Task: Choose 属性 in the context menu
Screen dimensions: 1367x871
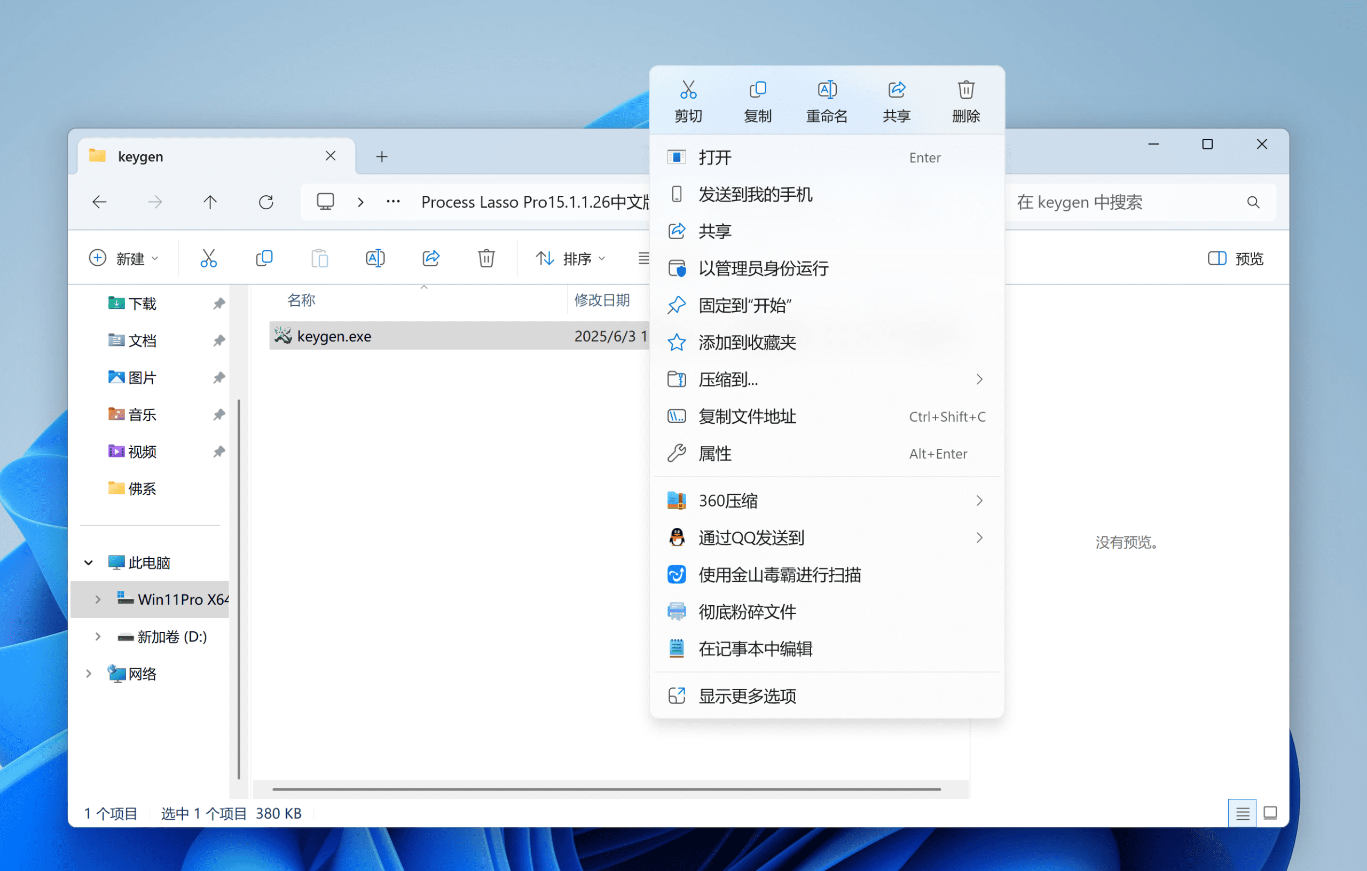Action: tap(714, 453)
